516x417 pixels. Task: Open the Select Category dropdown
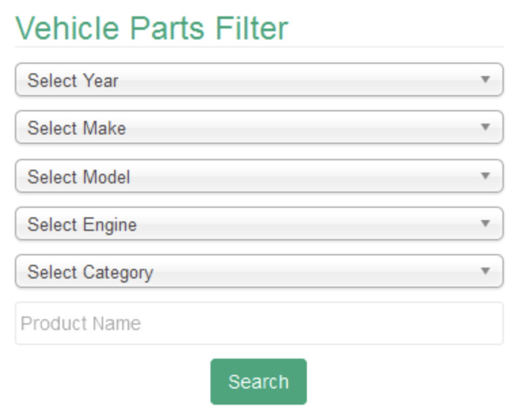coord(259,272)
